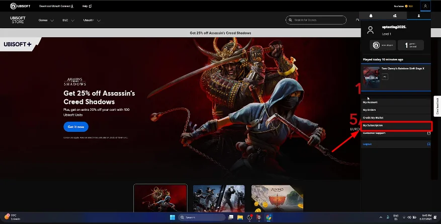441x224 pixels.
Task: Expand the DLC dropdown
Action: 68,20
